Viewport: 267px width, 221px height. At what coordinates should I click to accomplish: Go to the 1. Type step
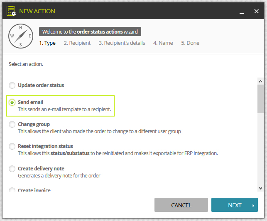point(47,43)
